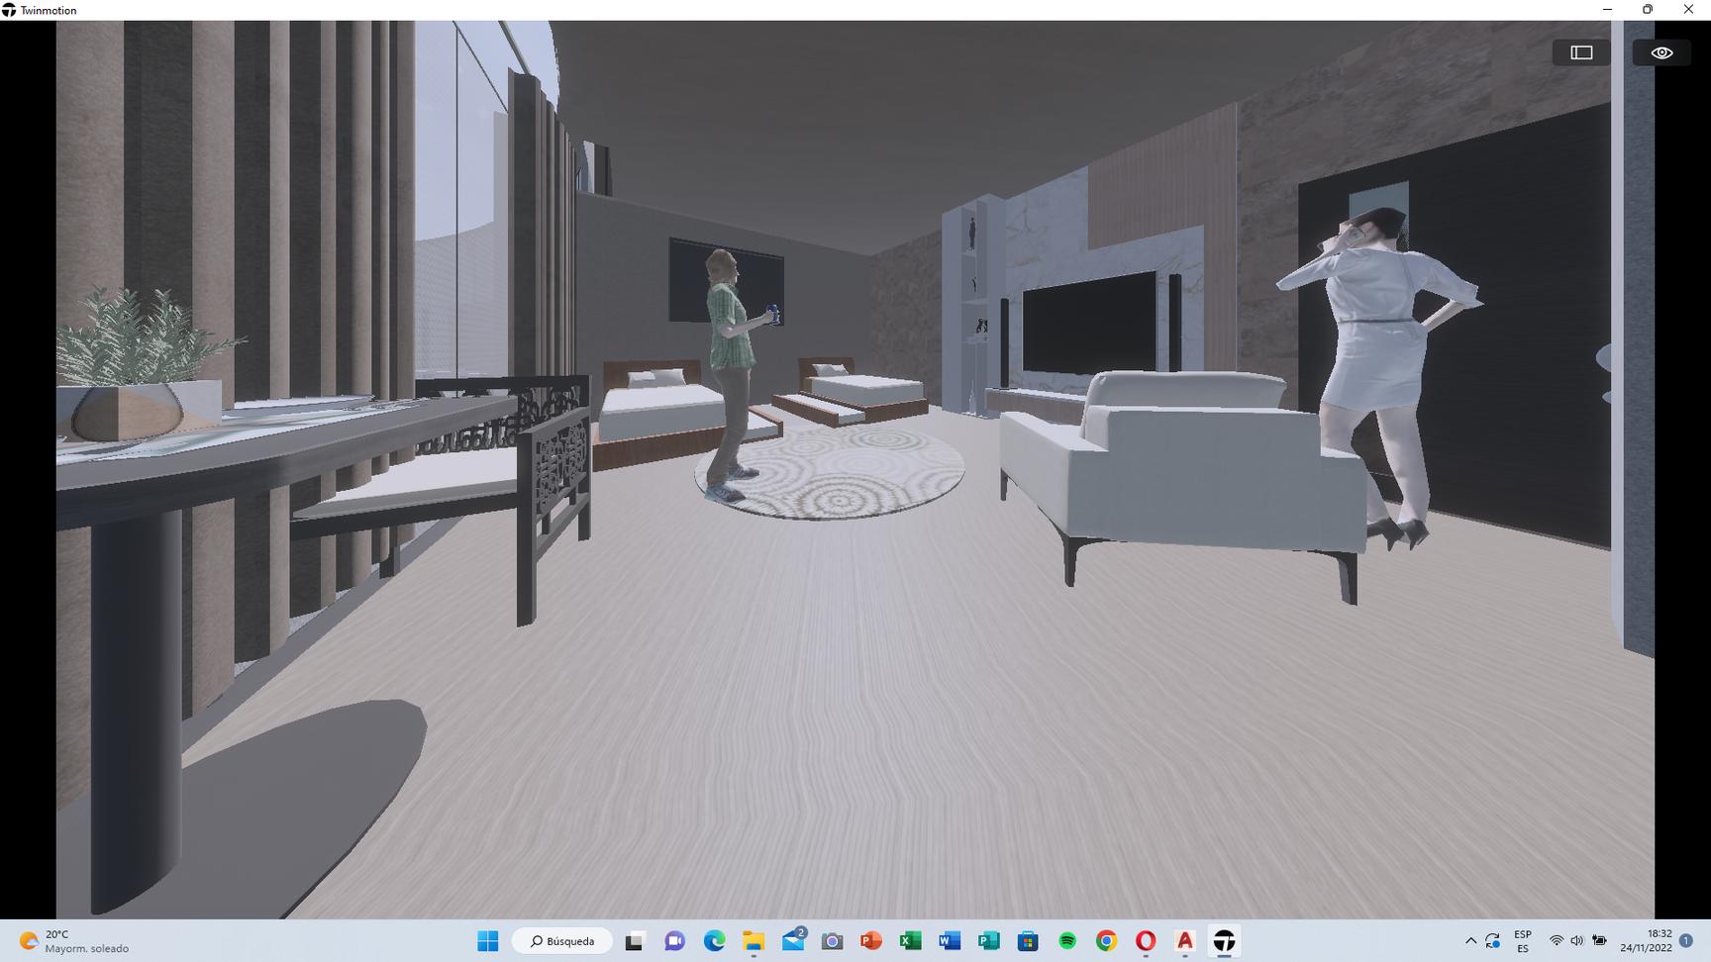Open Teams Chat from the taskbar
Image resolution: width=1711 pixels, height=962 pixels.
(x=674, y=941)
